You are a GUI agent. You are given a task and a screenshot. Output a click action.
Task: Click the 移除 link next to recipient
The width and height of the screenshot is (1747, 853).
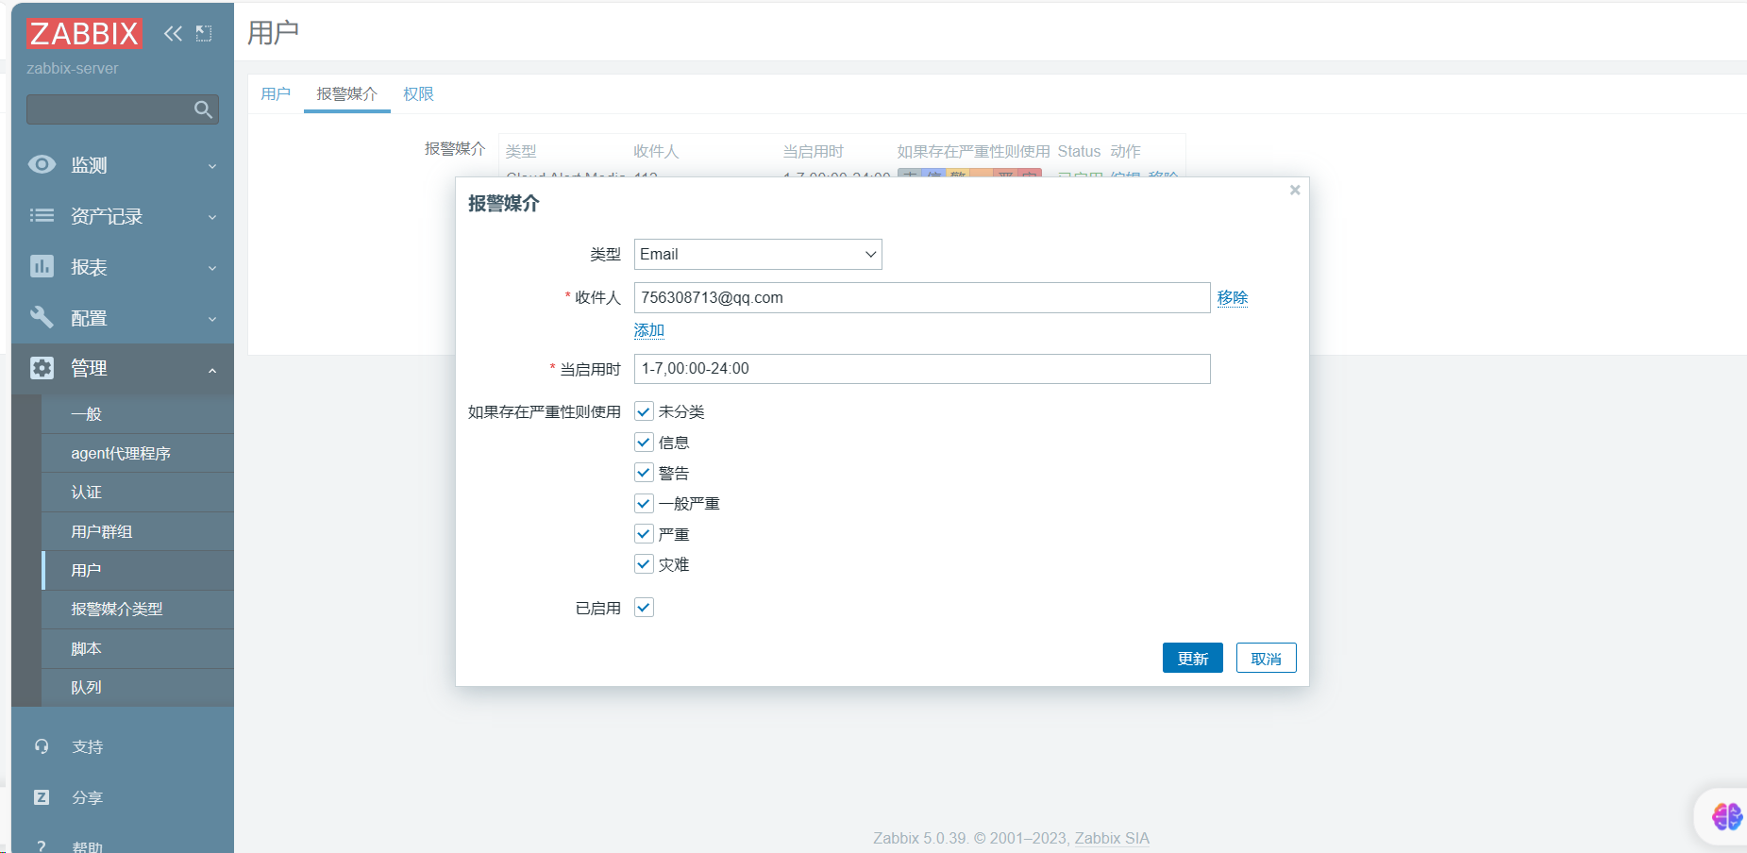coord(1233,297)
